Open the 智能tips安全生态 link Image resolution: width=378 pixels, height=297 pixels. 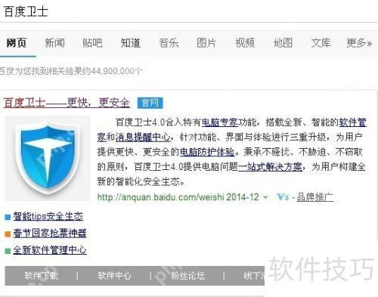click(x=48, y=217)
